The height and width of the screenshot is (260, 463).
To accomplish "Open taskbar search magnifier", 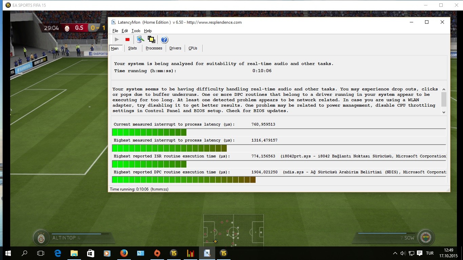I will coord(24,253).
